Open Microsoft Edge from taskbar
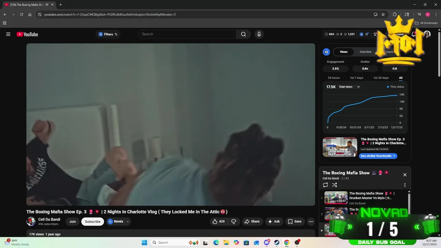This screenshot has width=441, height=248. coord(216,242)
